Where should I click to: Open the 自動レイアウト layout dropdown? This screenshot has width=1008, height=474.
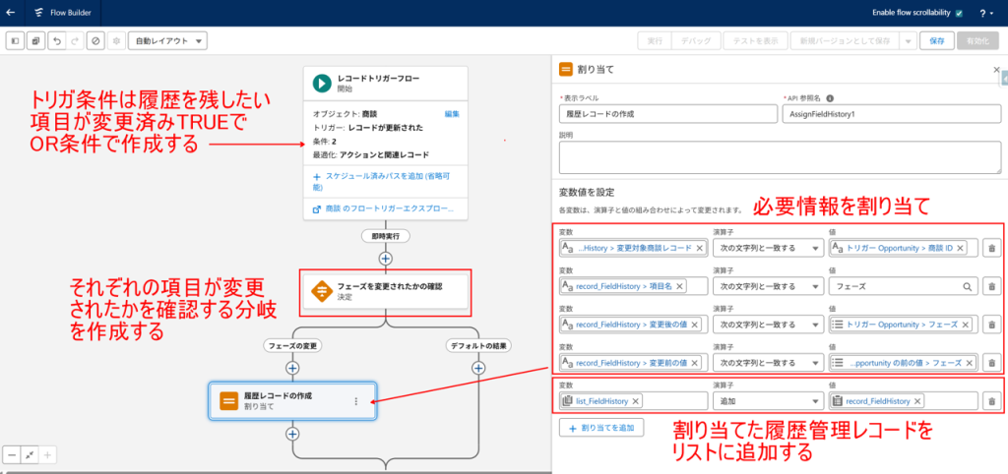click(167, 41)
